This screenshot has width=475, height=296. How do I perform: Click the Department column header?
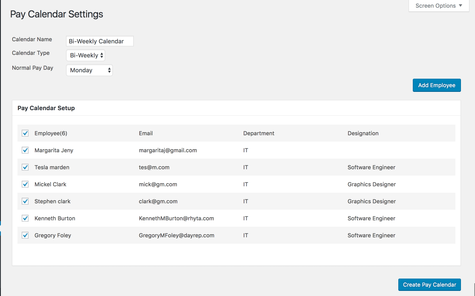tap(259, 133)
